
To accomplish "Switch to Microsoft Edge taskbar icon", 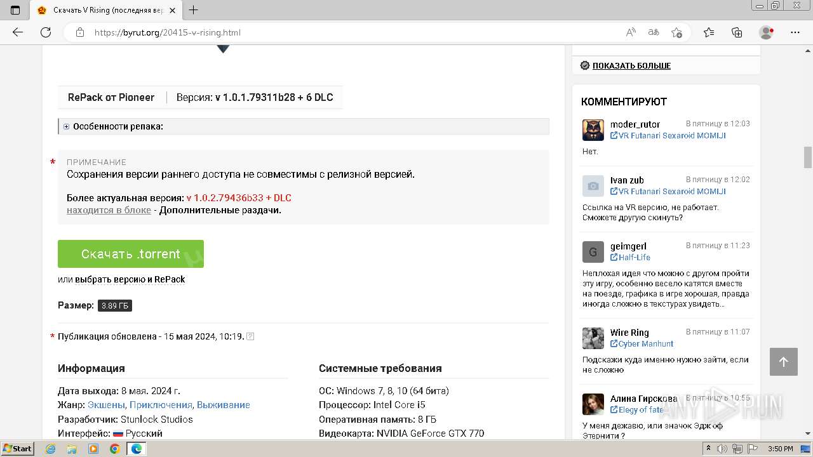I will click(136, 449).
